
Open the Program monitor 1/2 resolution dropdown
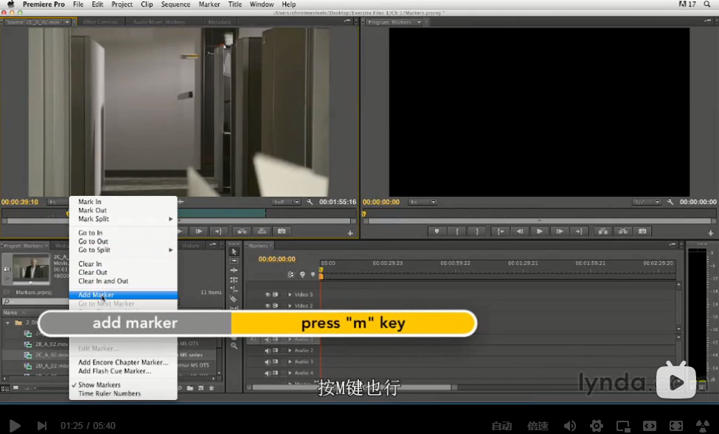[645, 202]
